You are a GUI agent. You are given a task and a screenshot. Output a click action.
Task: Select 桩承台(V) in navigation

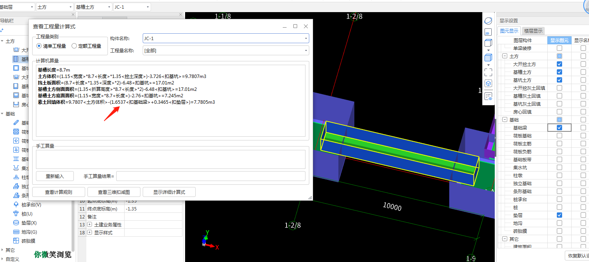click(x=31, y=204)
